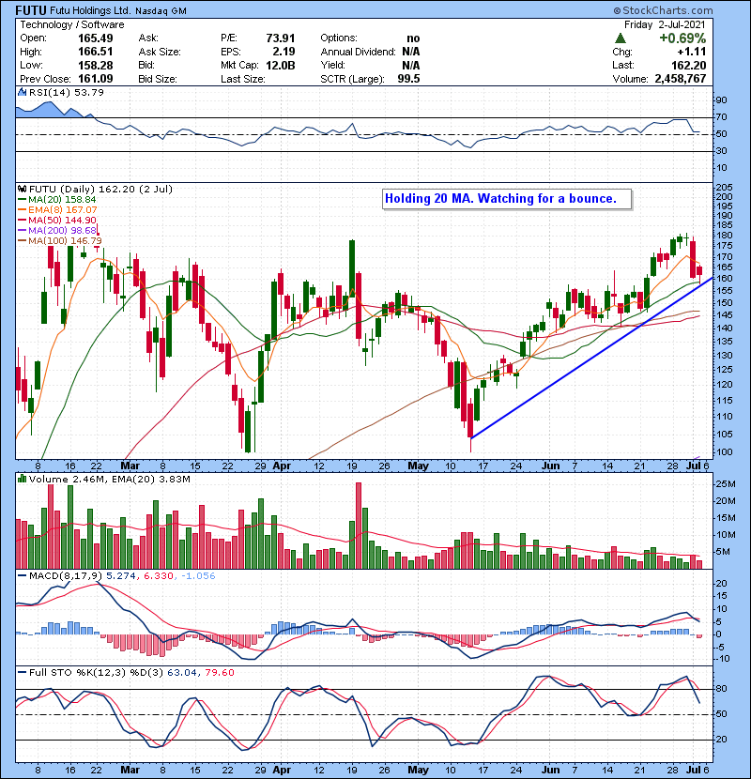751x779 pixels.
Task: Click the volume bars icon beside Volume label
Action: (x=22, y=479)
